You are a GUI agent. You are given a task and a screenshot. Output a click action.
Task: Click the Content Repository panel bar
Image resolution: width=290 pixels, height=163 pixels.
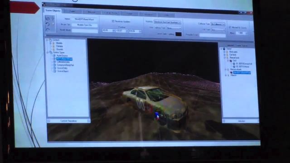[x=68, y=121]
